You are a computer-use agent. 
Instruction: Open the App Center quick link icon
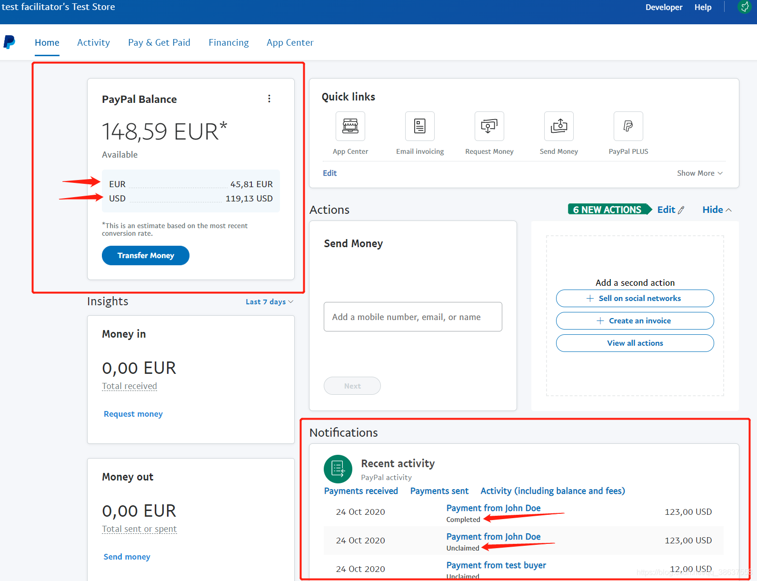[x=350, y=126]
